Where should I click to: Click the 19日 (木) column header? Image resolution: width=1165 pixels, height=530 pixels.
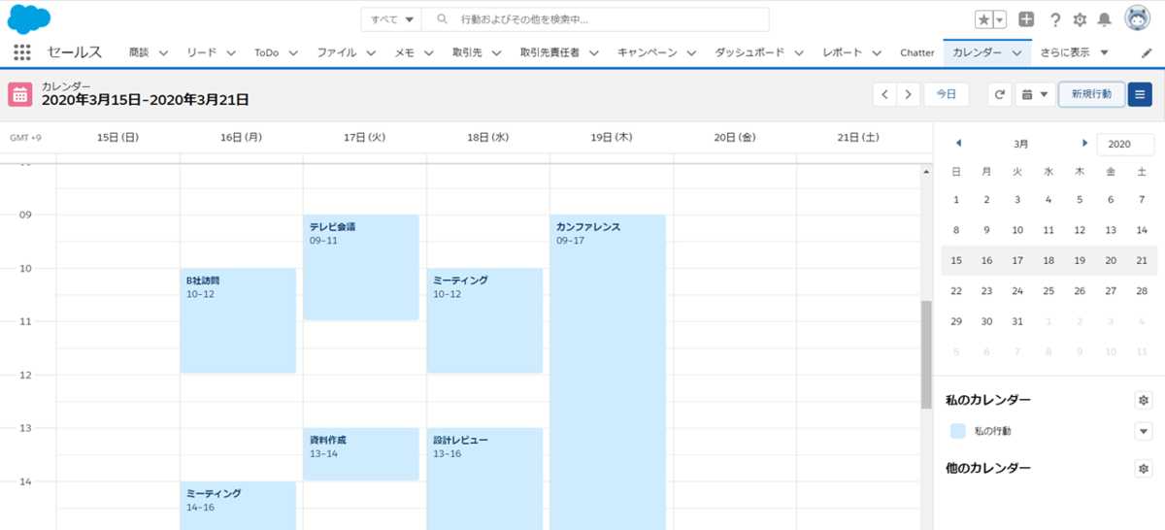(x=611, y=138)
